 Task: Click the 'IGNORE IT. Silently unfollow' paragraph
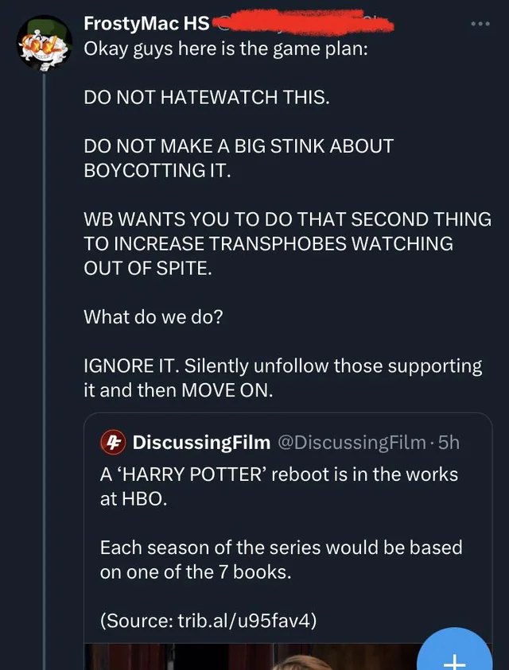click(x=282, y=378)
